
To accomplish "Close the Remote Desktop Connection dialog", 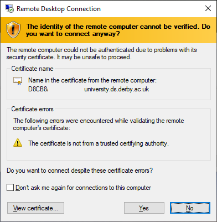I will [208, 8].
